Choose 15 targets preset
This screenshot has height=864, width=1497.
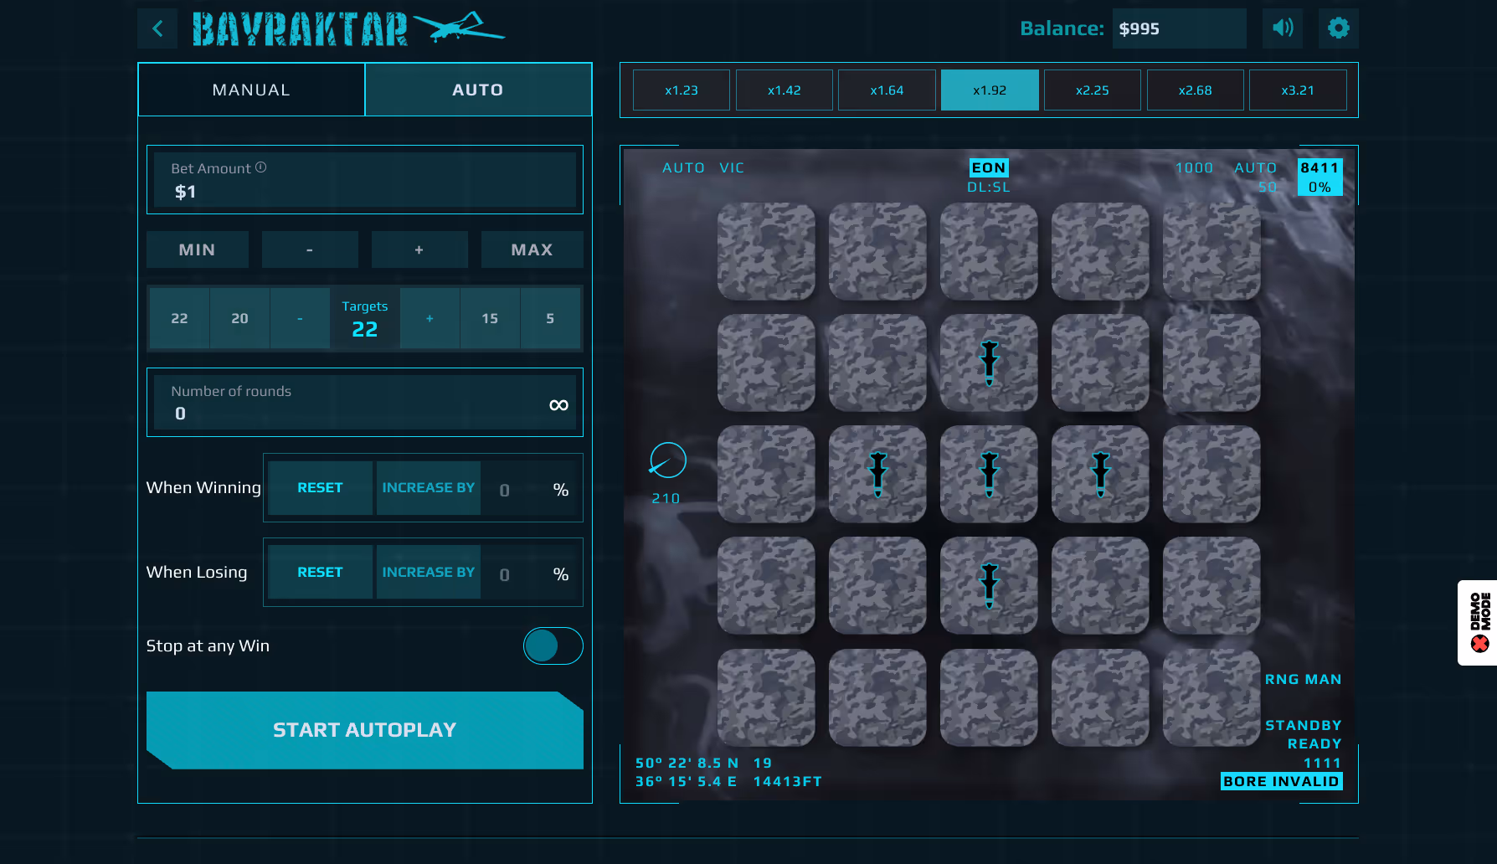click(490, 318)
